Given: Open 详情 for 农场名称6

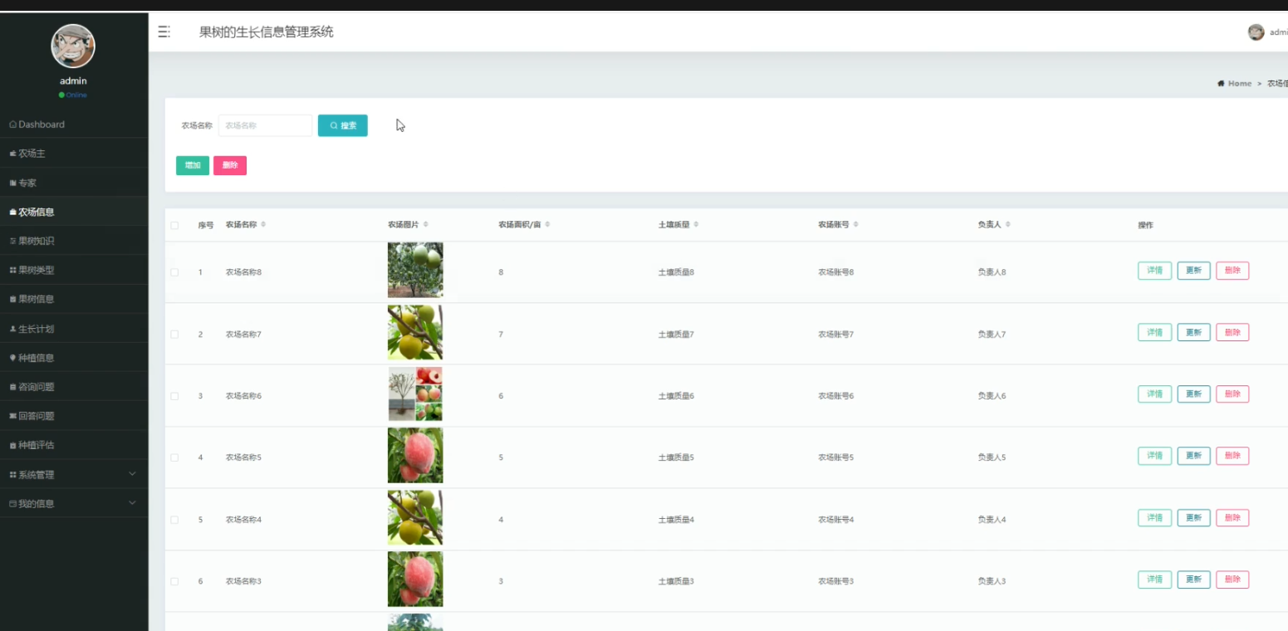Looking at the screenshot, I should point(1154,394).
